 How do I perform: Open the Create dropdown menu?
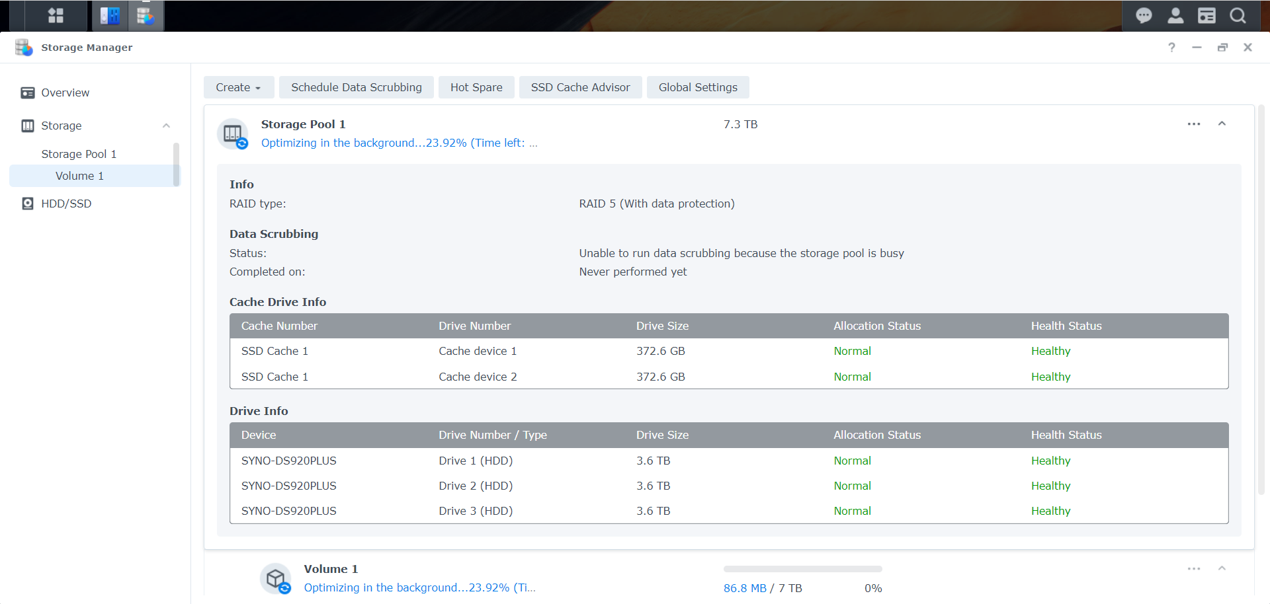point(238,87)
